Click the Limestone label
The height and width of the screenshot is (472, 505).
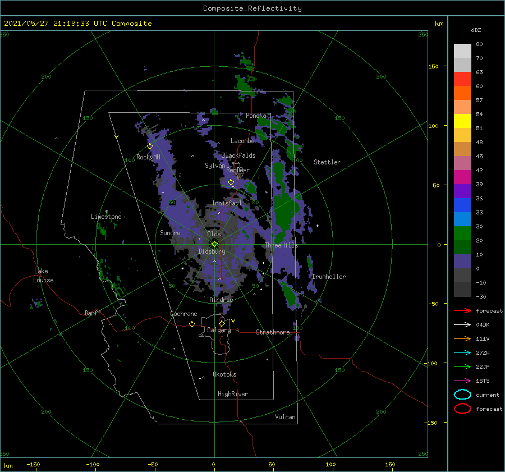click(x=106, y=217)
